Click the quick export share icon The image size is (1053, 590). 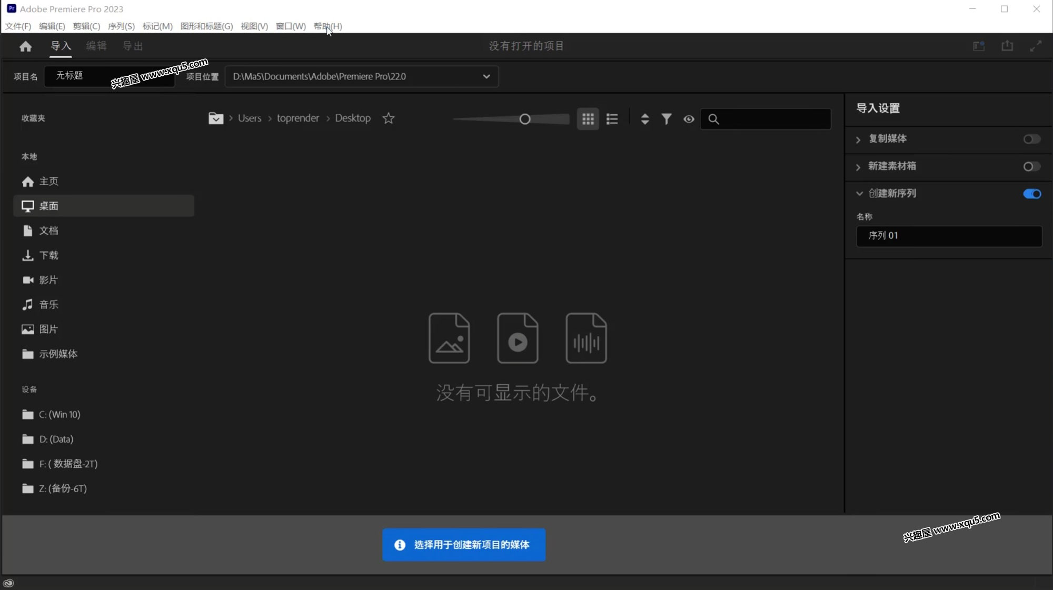(1007, 46)
